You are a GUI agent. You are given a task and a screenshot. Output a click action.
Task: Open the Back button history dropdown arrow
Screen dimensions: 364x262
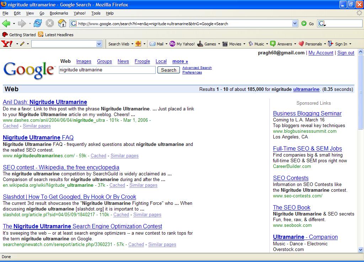(x=14, y=24)
